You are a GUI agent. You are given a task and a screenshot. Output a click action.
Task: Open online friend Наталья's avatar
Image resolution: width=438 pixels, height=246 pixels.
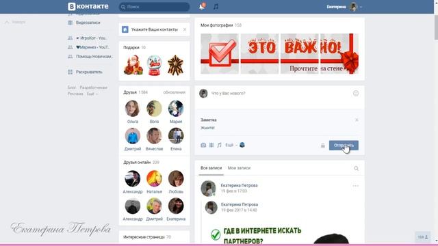[154, 178]
